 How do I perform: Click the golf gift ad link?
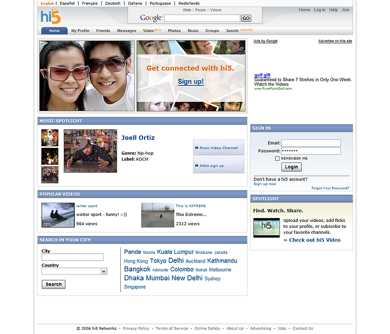[262, 75]
